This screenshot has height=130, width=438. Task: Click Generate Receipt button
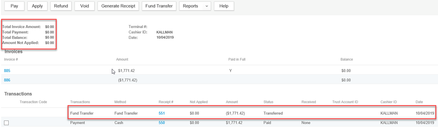click(x=118, y=6)
